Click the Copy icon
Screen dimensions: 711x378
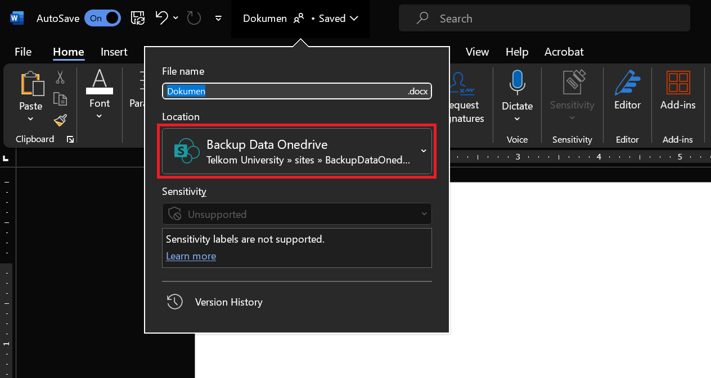point(60,99)
